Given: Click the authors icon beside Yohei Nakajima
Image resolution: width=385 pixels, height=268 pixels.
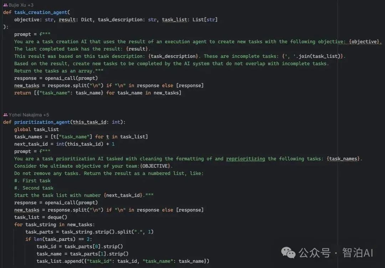Looking at the screenshot, I should tap(5, 115).
